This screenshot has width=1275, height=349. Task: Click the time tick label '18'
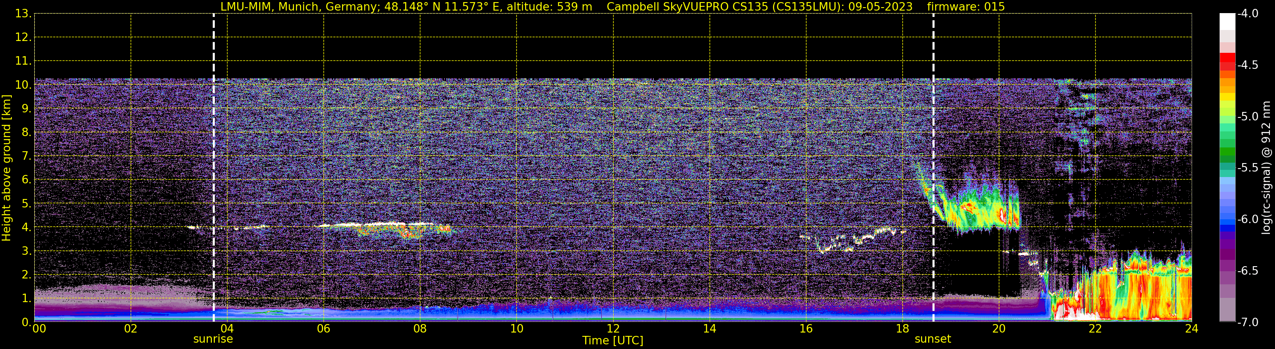pos(902,329)
